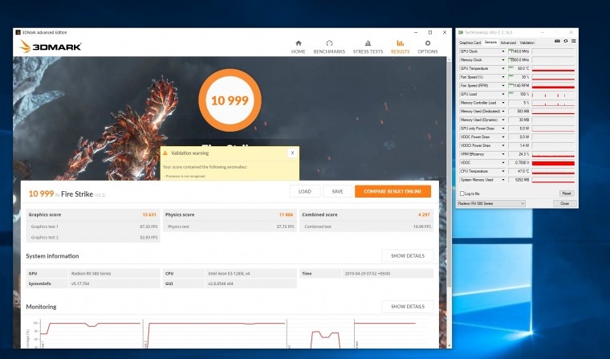610x359 pixels.
Task: Click the Fan Speed 1140 RPM value
Action: click(521, 86)
